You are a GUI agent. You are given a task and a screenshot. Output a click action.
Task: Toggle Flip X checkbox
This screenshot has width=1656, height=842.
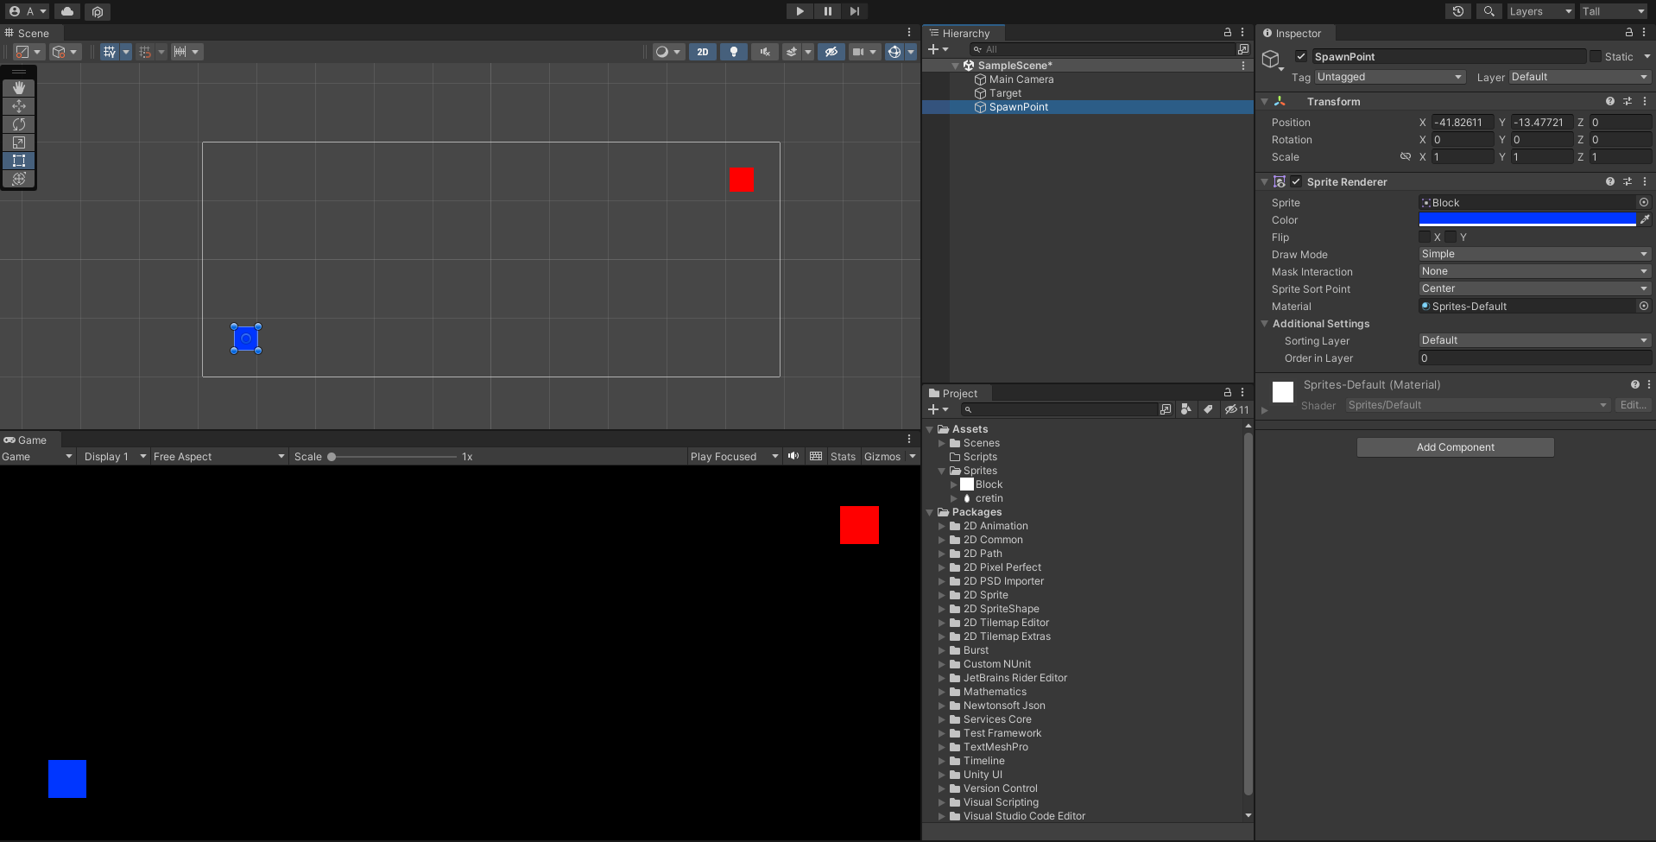(x=1425, y=237)
